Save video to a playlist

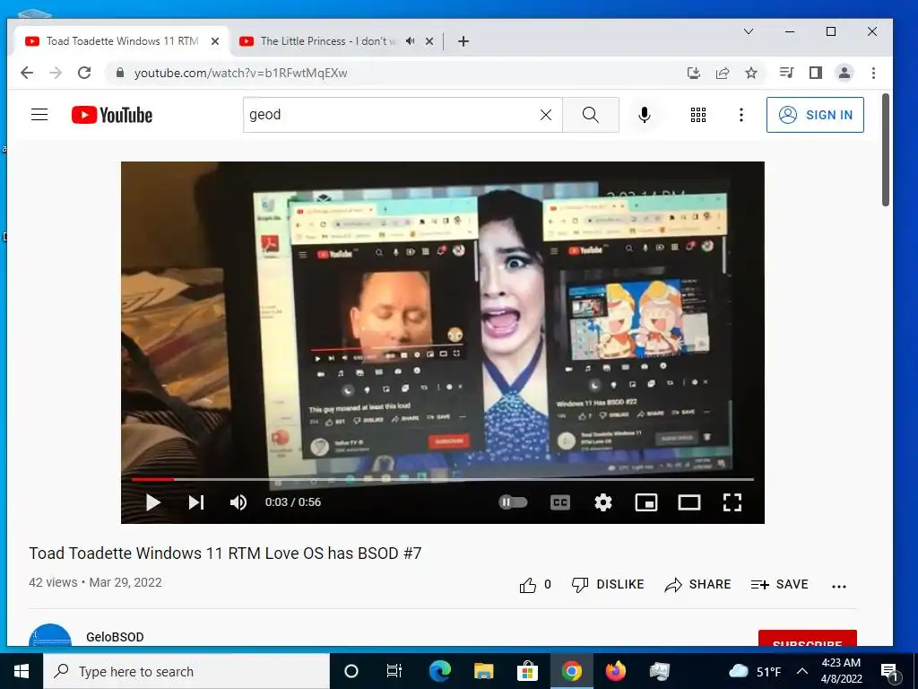pos(779,585)
